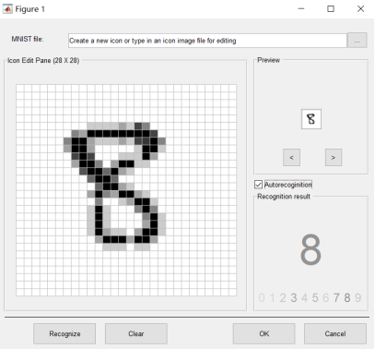Minimize the Figure 1 window
Image resolution: width=375 pixels, height=349 pixels.
[301, 8]
